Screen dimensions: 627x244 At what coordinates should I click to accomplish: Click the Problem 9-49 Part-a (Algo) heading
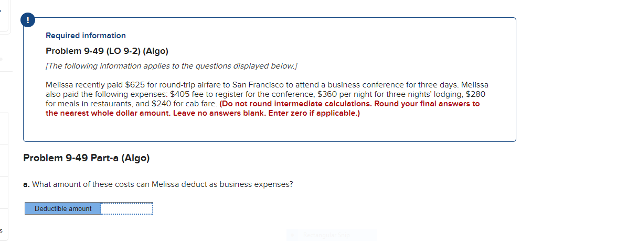[87, 158]
